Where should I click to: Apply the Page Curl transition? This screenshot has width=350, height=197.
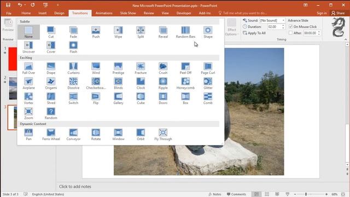pyautogui.click(x=208, y=68)
